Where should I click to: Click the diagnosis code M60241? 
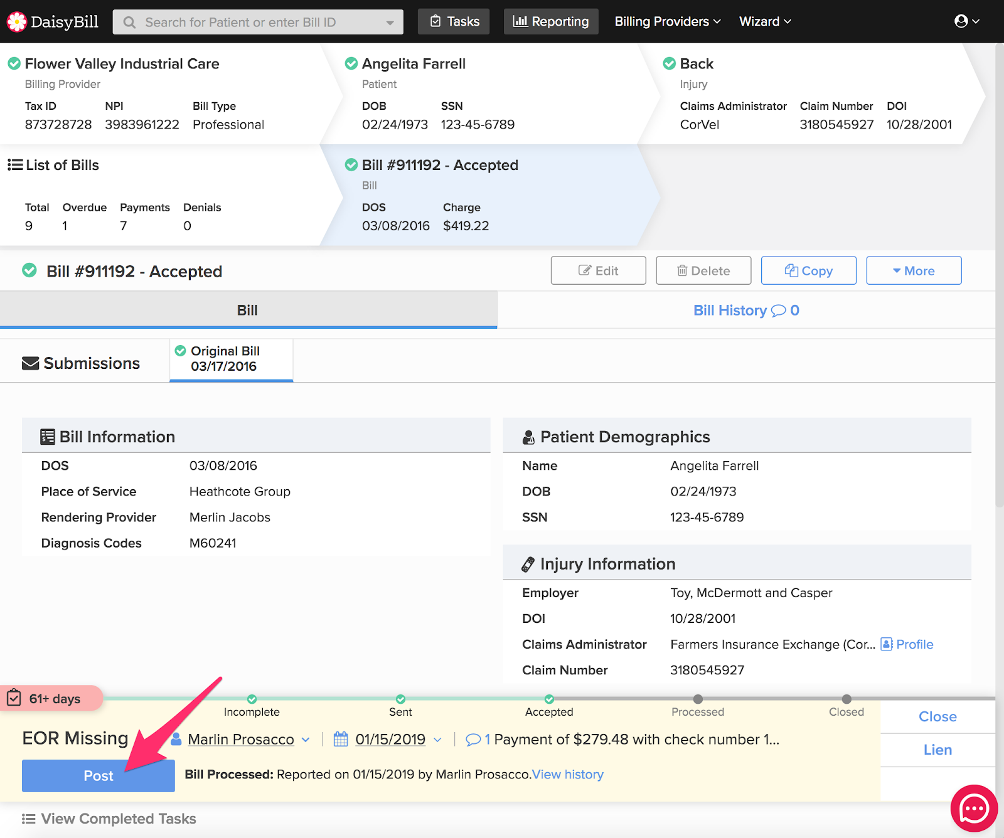point(213,543)
